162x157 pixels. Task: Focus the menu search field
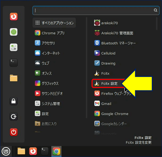click(x=96, y=11)
